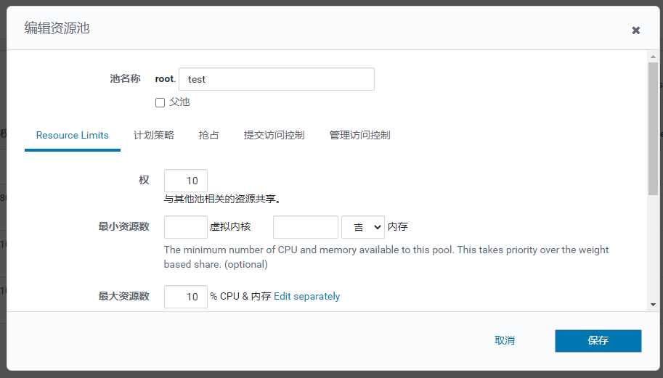
Task: Open the memory unit dropdown
Action: [362, 227]
